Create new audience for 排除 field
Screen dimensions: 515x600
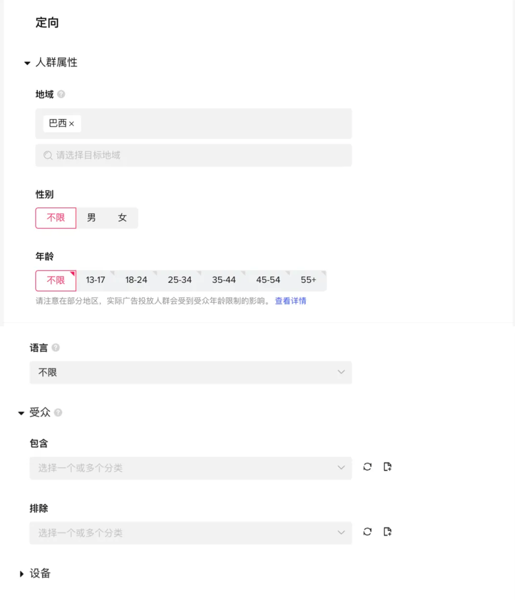pyautogui.click(x=387, y=532)
